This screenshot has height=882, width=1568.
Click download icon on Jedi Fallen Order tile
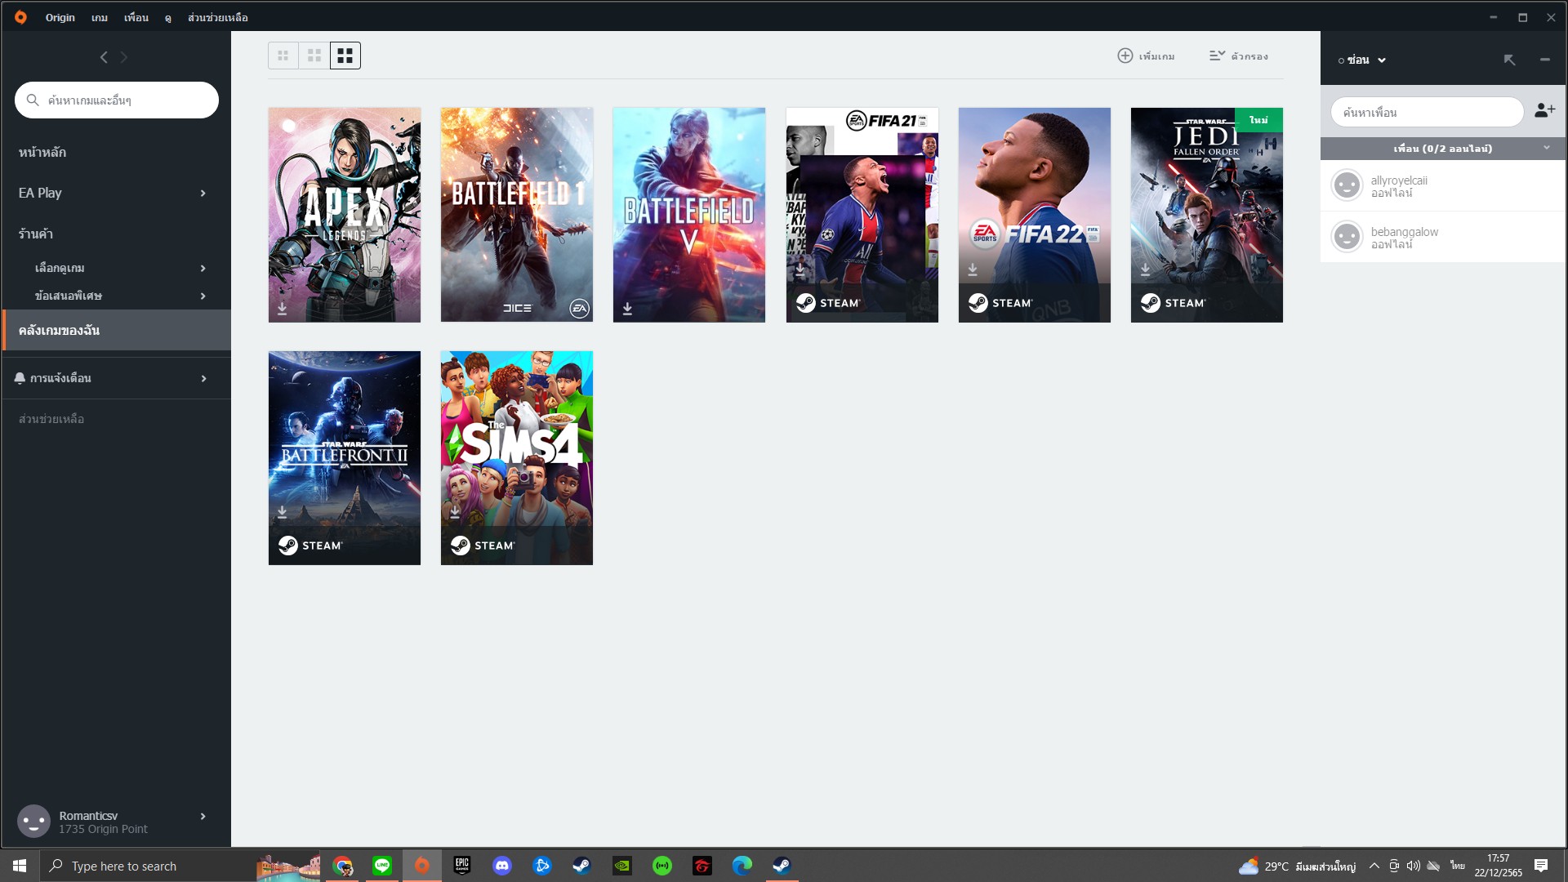click(x=1145, y=269)
